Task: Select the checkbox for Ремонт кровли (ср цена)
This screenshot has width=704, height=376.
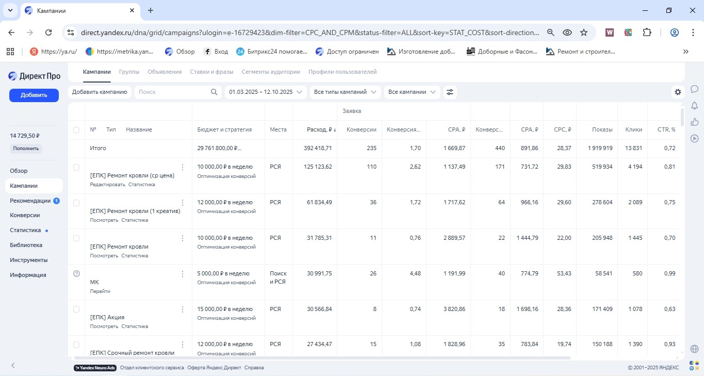Action: 76,167
